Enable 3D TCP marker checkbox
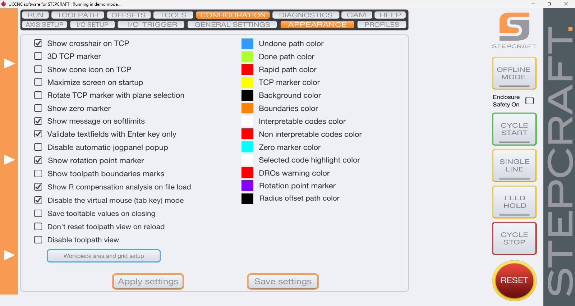The height and width of the screenshot is (306, 575). (38, 56)
